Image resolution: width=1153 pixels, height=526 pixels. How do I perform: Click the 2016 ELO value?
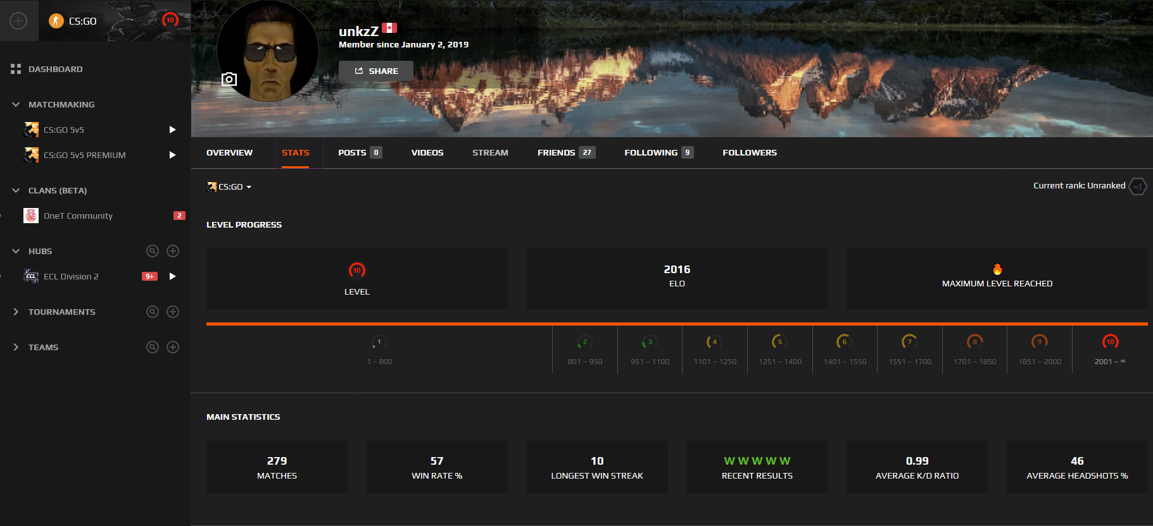(677, 269)
